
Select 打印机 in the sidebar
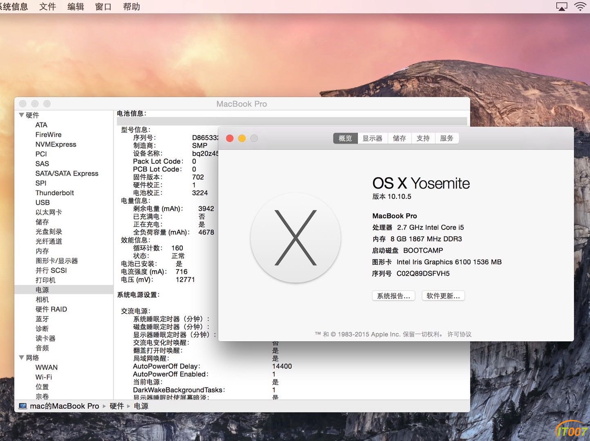[45, 280]
